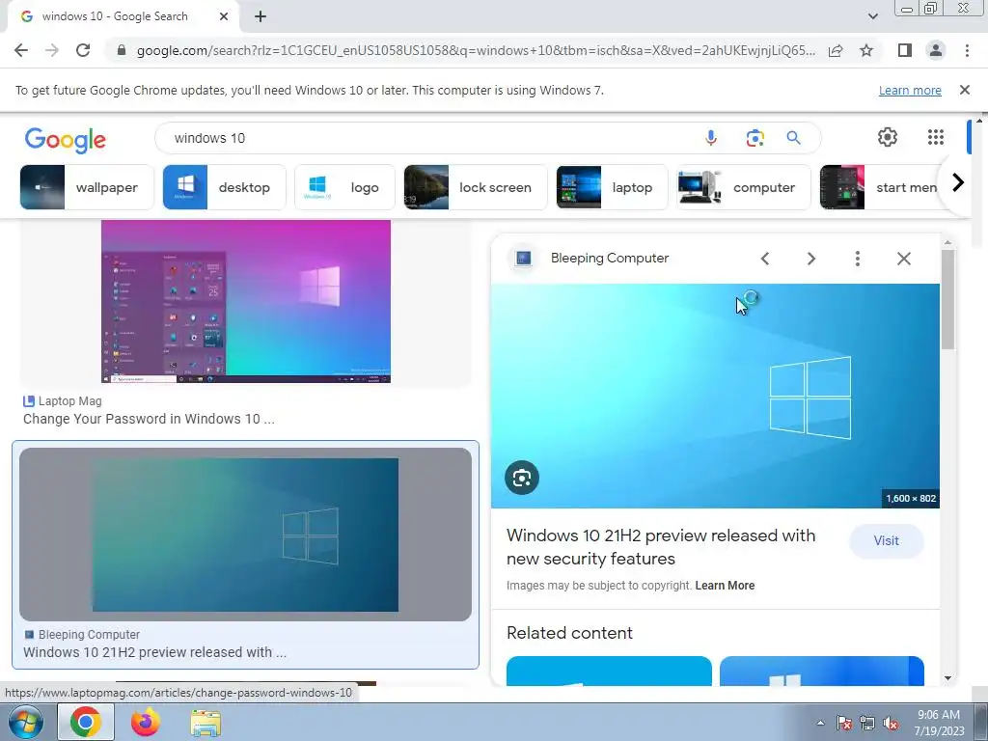
Task: Open the Chrome three-dot menu
Action: 967,50
